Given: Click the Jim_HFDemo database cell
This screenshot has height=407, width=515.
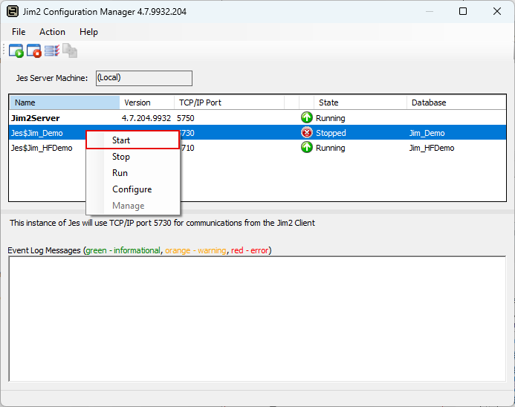Looking at the screenshot, I should (x=432, y=148).
